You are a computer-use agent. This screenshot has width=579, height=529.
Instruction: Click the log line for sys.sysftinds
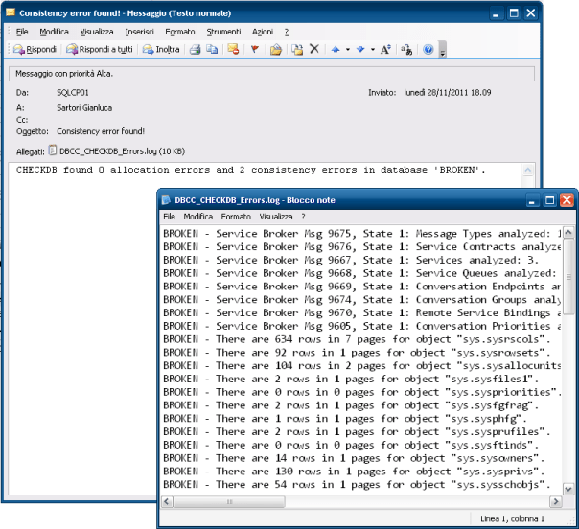[351, 445]
